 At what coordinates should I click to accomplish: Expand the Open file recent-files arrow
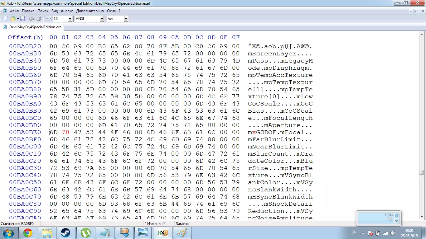[x=18, y=19]
